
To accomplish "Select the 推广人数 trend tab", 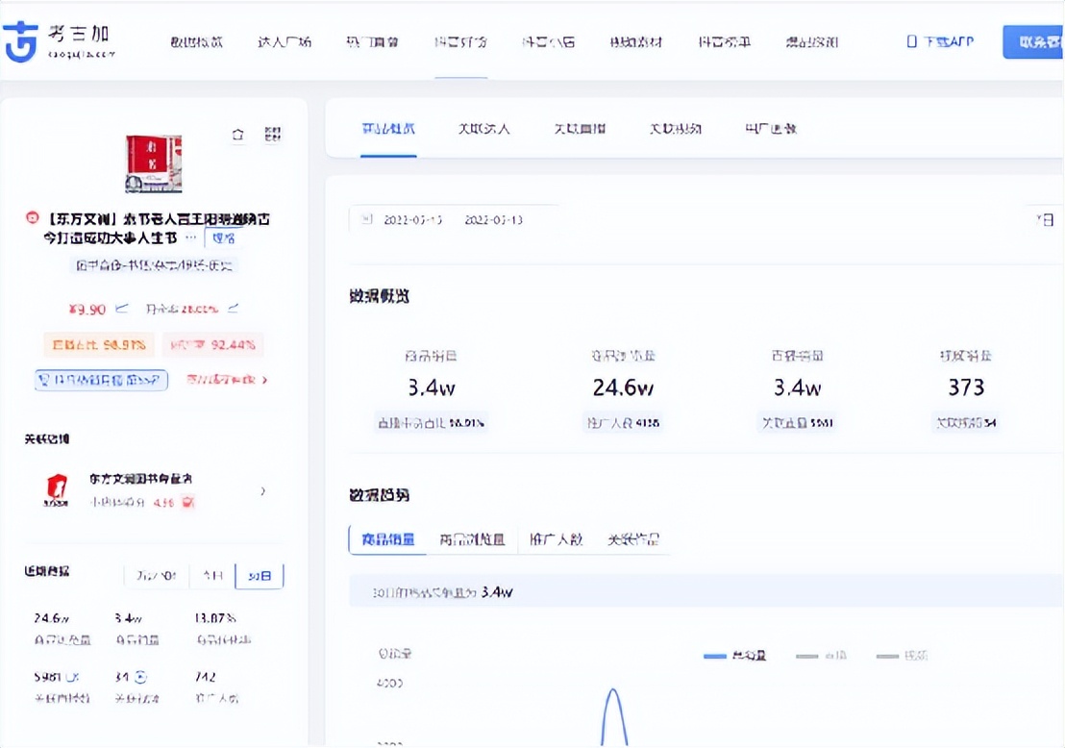I will pos(556,540).
